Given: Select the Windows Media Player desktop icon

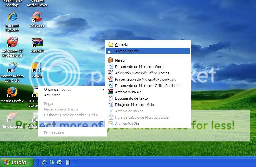Looking at the screenshot, I should pyautogui.click(x=37, y=3).
